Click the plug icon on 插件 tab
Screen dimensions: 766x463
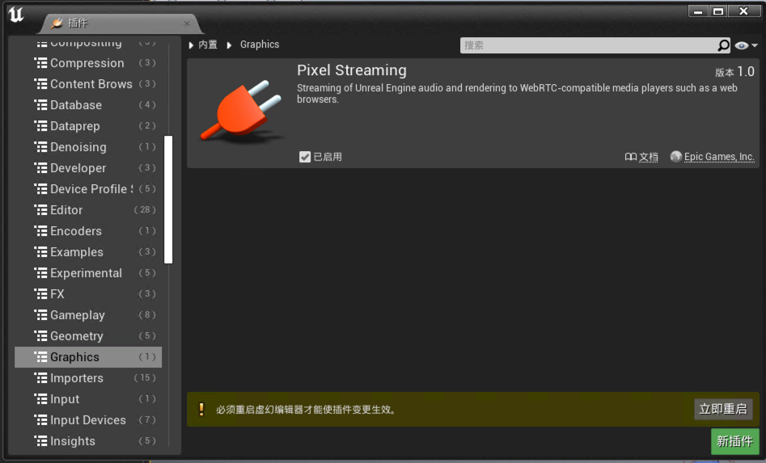pyautogui.click(x=57, y=23)
